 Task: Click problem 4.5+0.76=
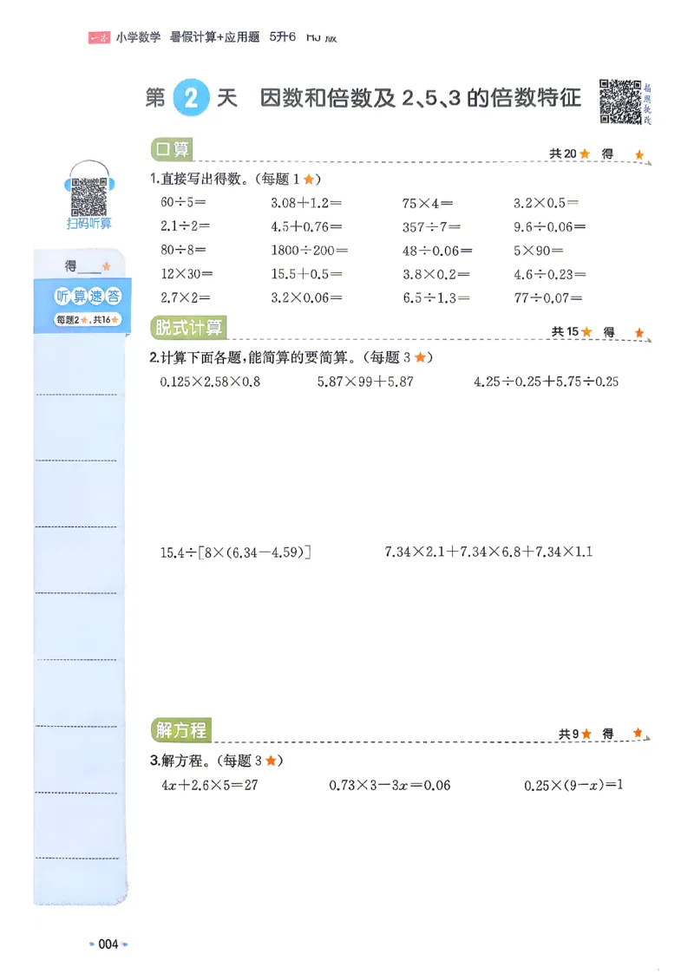(x=306, y=226)
